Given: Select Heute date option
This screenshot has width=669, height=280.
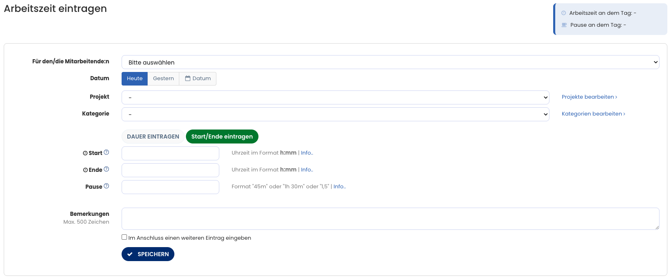Looking at the screenshot, I should (x=134, y=79).
